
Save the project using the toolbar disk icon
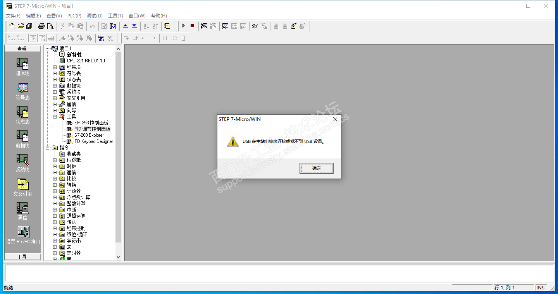point(29,26)
